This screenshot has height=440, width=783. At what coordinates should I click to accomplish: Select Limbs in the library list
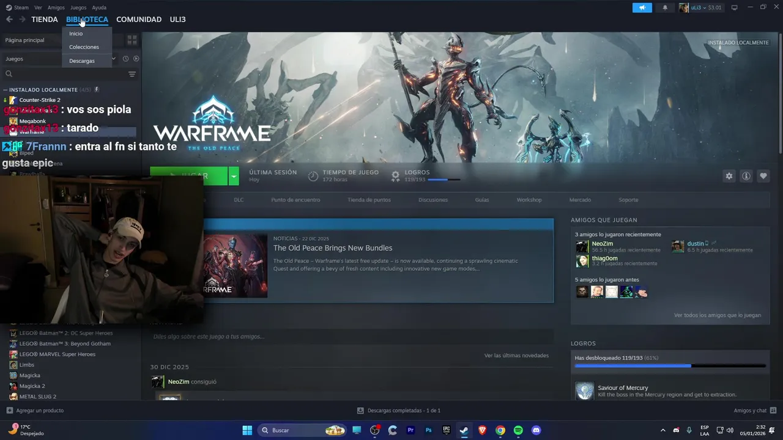point(26,365)
